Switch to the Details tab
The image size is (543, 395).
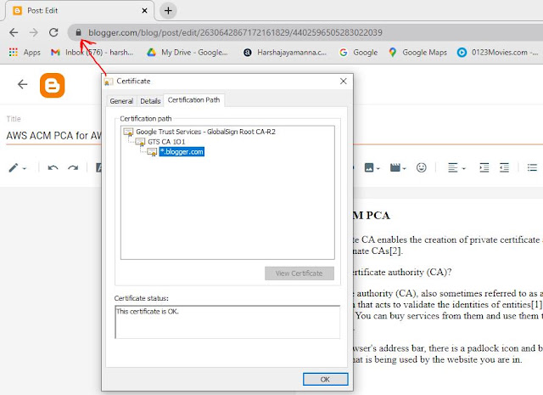(x=150, y=101)
